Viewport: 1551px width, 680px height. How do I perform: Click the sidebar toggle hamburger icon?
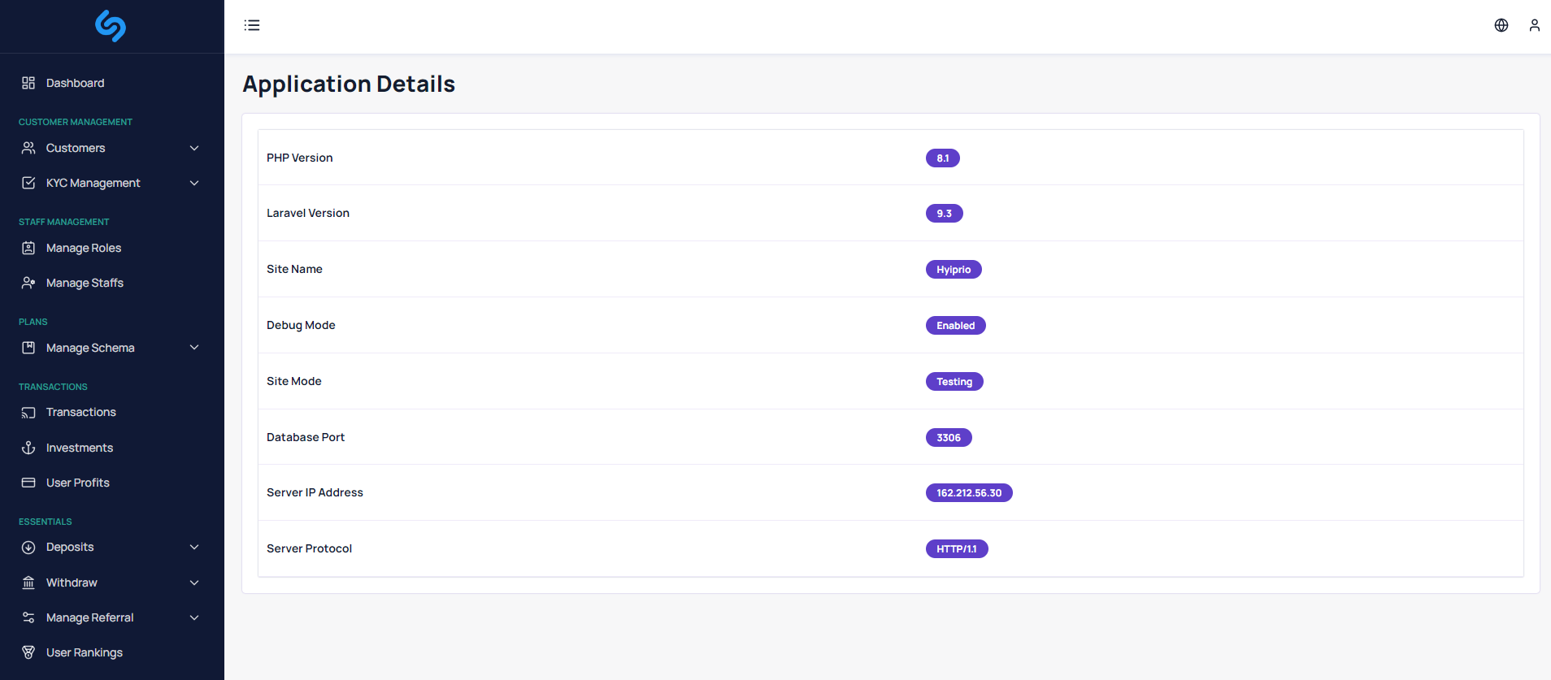point(252,25)
